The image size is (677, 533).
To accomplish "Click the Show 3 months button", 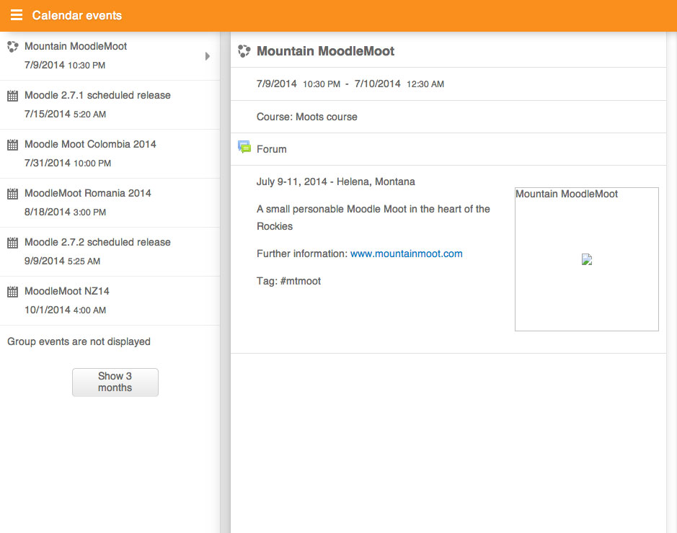I will pos(115,382).
